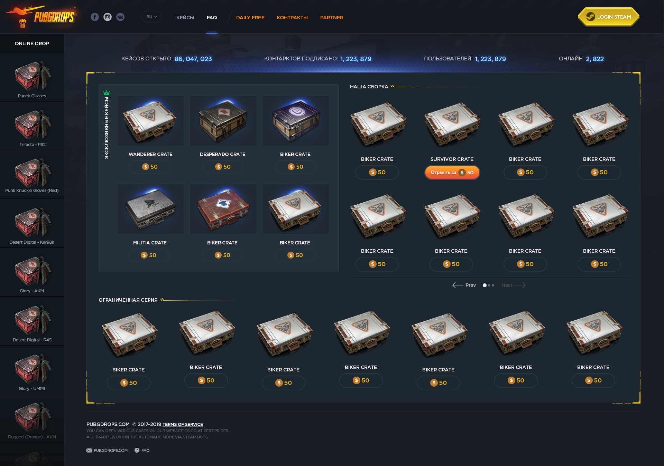The height and width of the screenshot is (466, 664).
Task: Go back with the Prev arrow
Action: coord(464,285)
